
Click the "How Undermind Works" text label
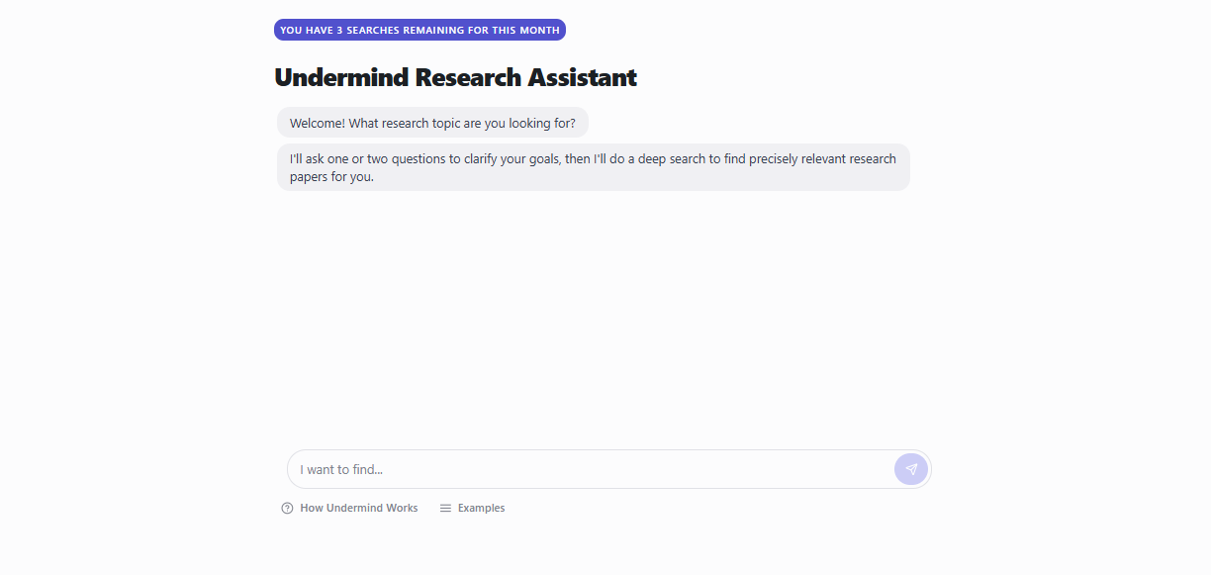tap(359, 508)
